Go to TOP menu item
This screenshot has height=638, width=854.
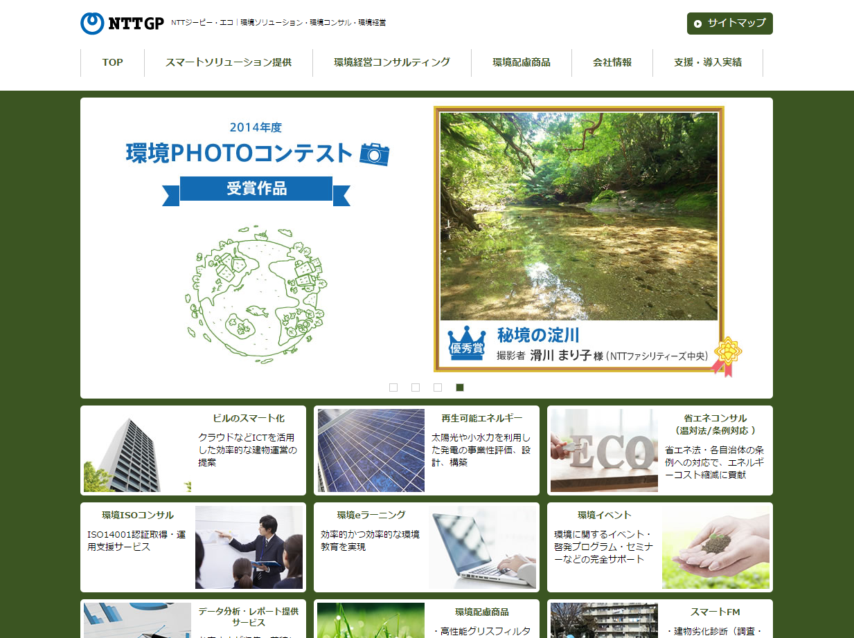point(112,62)
